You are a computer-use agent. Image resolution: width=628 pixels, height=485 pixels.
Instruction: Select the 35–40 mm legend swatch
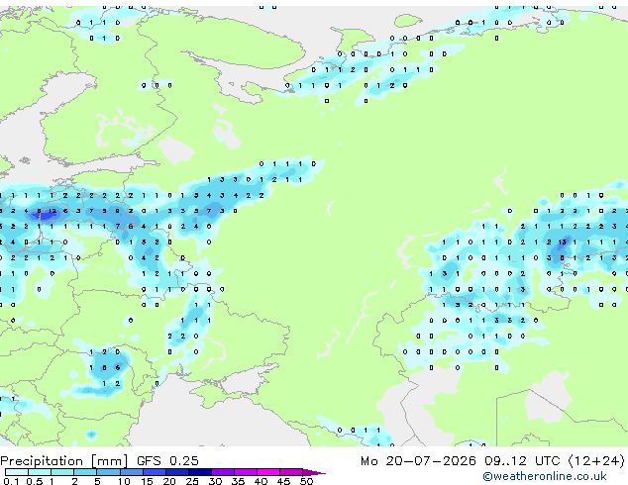point(246,472)
